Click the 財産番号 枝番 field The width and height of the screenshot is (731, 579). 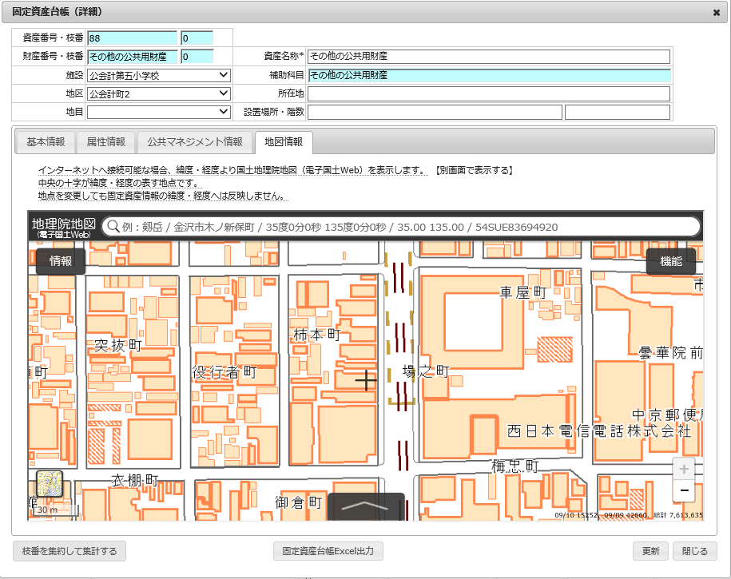point(197,57)
